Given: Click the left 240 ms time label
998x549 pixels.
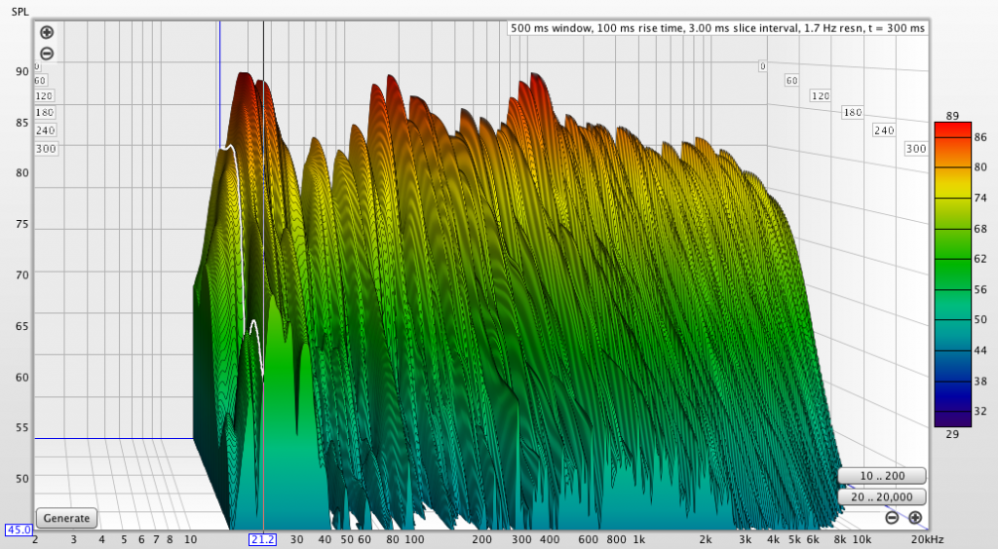Looking at the screenshot, I should 45,130.
